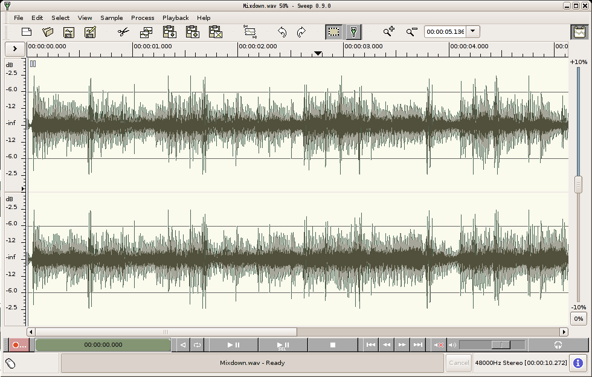Click the Open file folder icon
Screen dimensions: 592x377
(48, 32)
